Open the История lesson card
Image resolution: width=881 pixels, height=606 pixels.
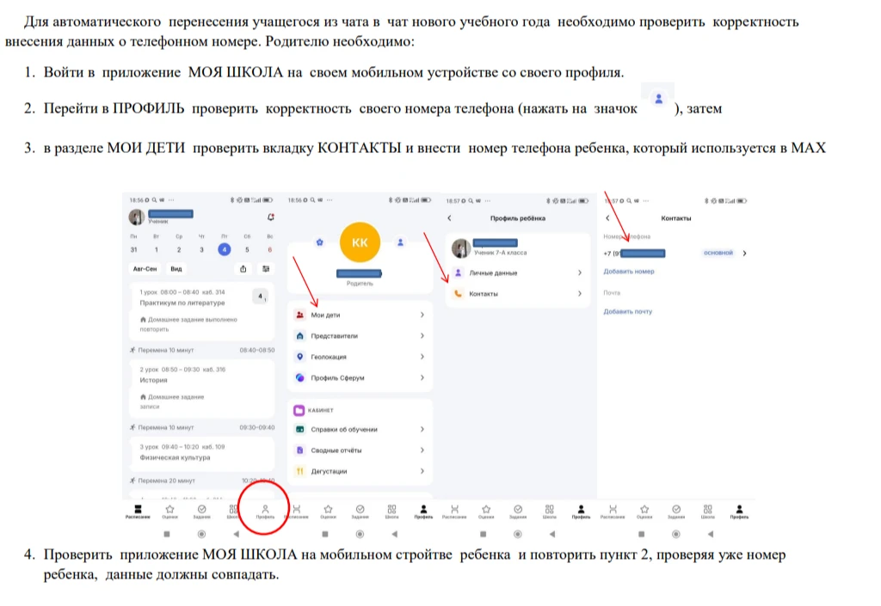pyautogui.click(x=201, y=389)
